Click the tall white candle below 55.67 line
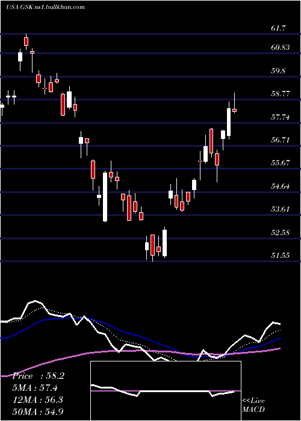The image size is (301, 421). pos(105,197)
